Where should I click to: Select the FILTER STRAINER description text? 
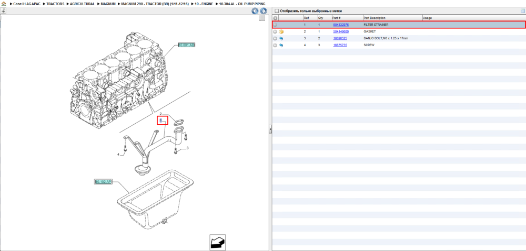376,25
